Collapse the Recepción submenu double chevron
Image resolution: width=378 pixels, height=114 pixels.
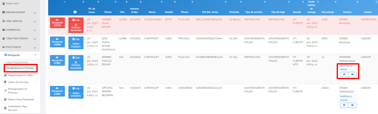click(36, 55)
